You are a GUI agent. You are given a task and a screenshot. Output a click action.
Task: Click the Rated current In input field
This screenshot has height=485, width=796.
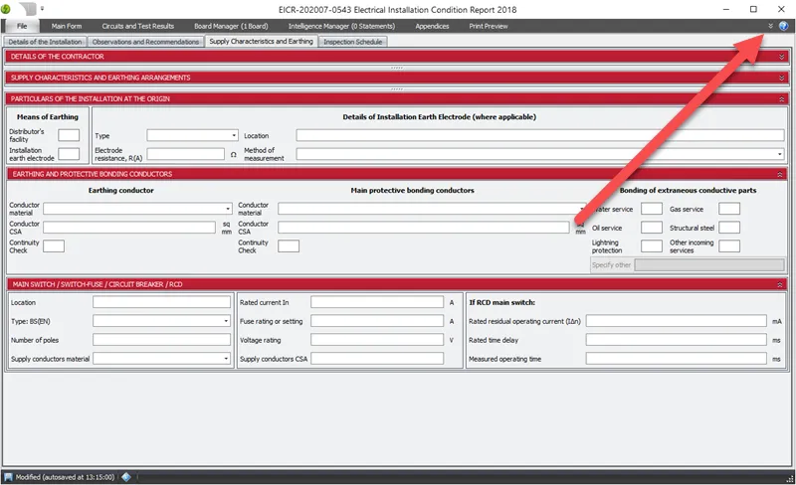[x=369, y=302]
